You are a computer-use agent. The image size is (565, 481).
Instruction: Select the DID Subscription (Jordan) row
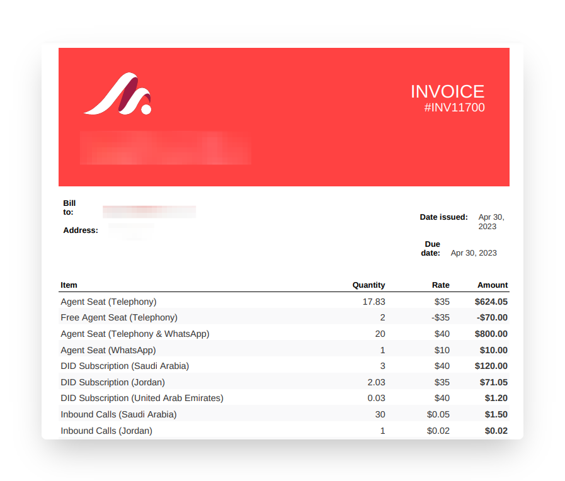pos(112,382)
